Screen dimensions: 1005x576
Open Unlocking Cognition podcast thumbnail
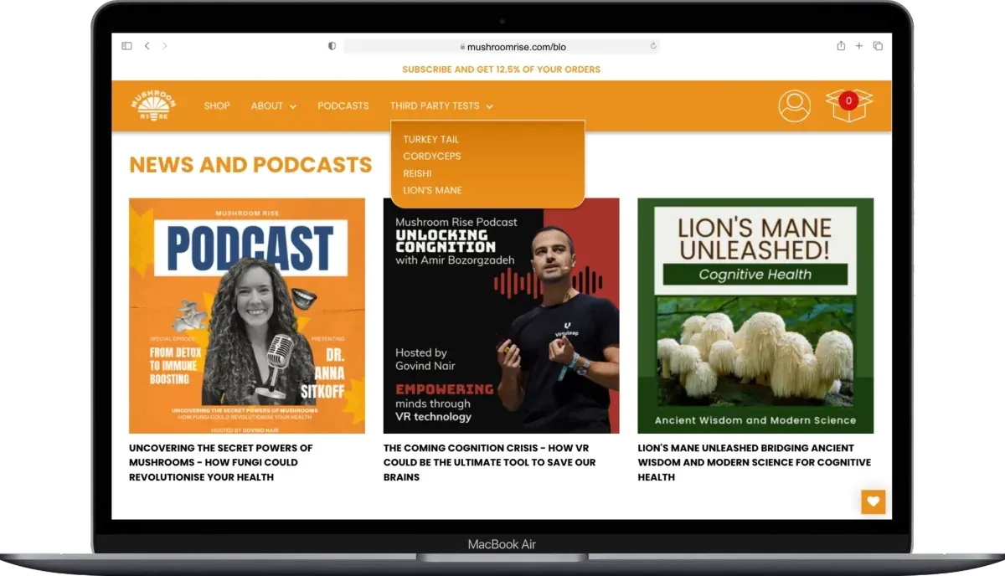(x=502, y=316)
